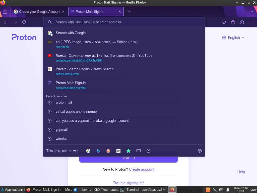The image size is (257, 193).
Task: Click the Firefox icon button in taskbar
Action: 172,190
